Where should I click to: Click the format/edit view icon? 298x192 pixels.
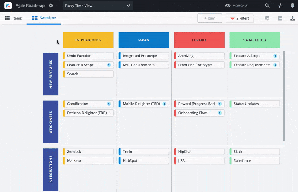pos(267,18)
